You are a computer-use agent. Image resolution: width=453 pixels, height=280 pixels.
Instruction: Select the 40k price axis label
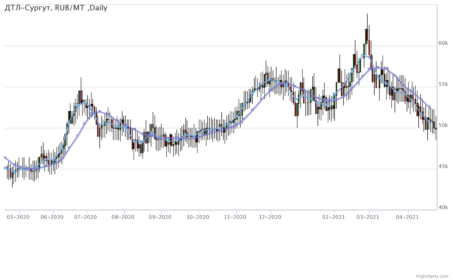(443, 207)
